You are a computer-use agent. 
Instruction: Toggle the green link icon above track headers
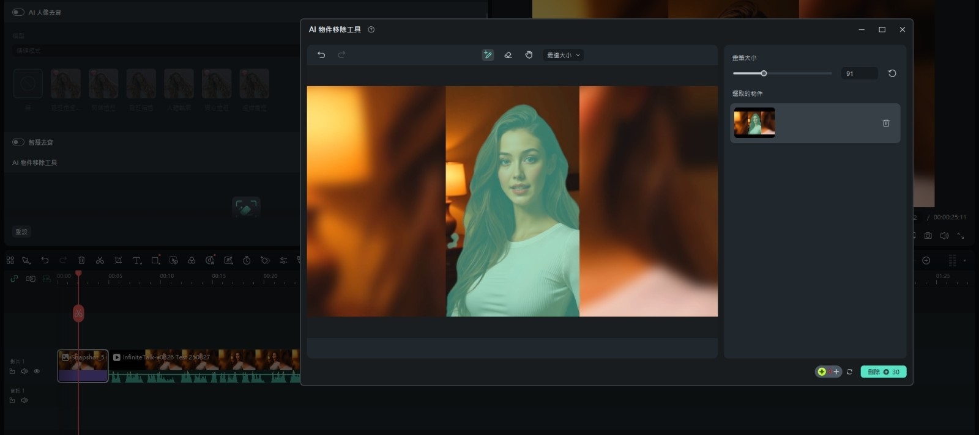point(14,279)
